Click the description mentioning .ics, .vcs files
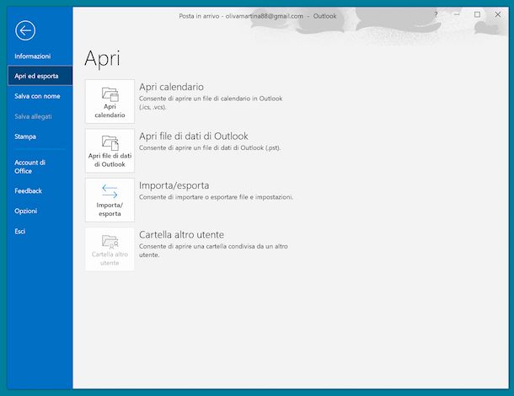514x396 pixels. coord(211,103)
